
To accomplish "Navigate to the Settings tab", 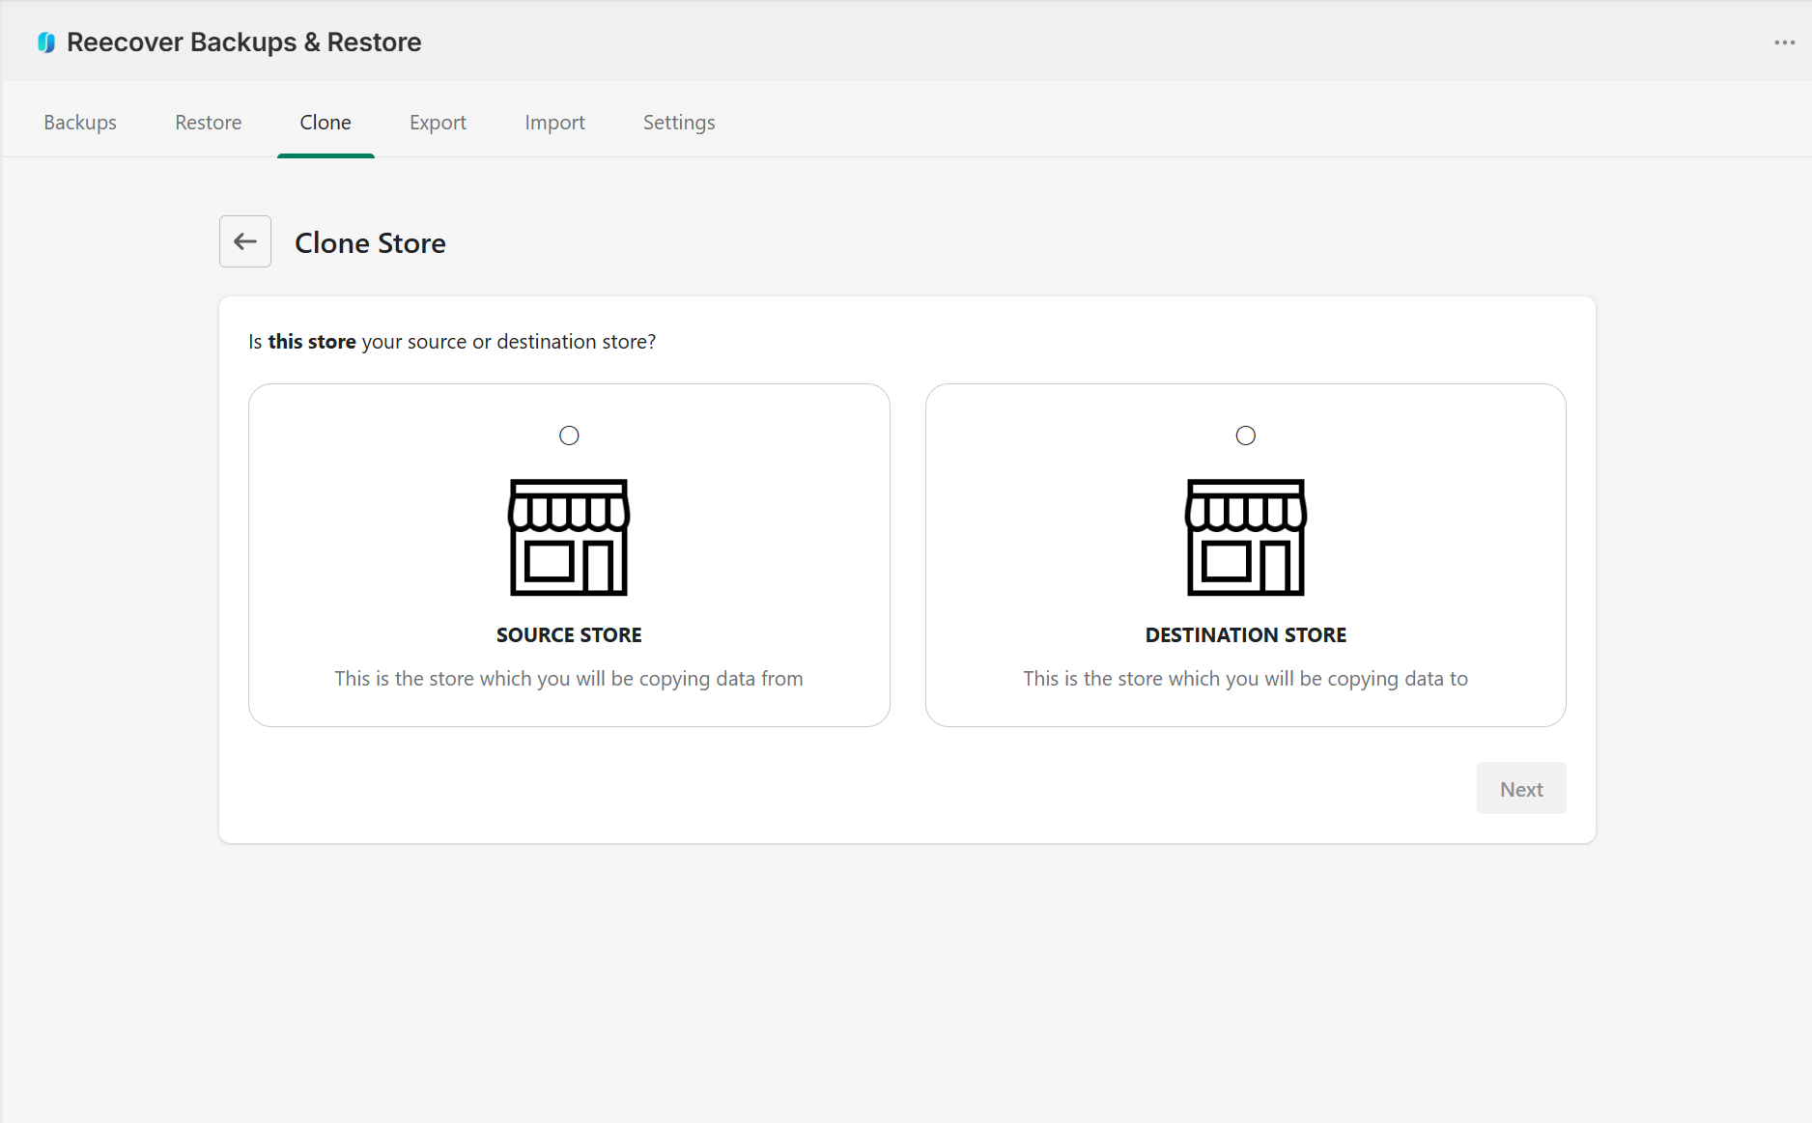I will 679,123.
